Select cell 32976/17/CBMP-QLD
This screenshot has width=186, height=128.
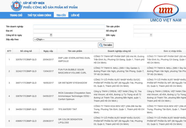(x=26, y=59)
